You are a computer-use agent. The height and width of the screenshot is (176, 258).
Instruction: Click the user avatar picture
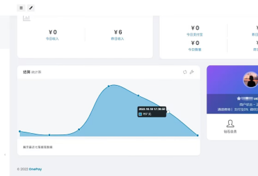[x=250, y=80]
